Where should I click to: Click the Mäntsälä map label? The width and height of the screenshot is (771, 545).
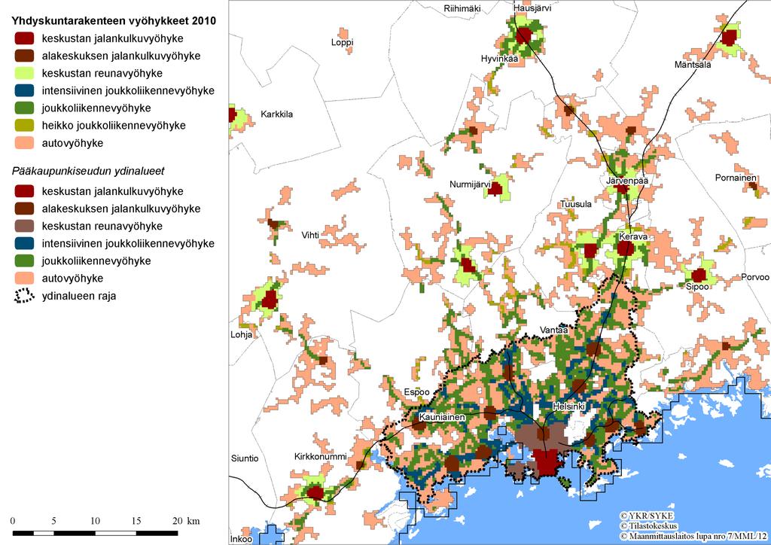[x=693, y=65]
